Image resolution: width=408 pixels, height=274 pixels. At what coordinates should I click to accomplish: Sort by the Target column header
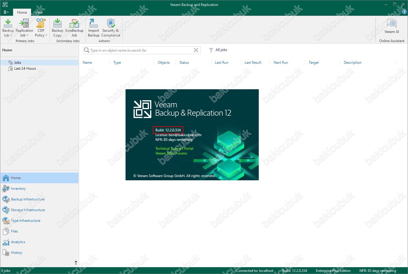(x=314, y=63)
